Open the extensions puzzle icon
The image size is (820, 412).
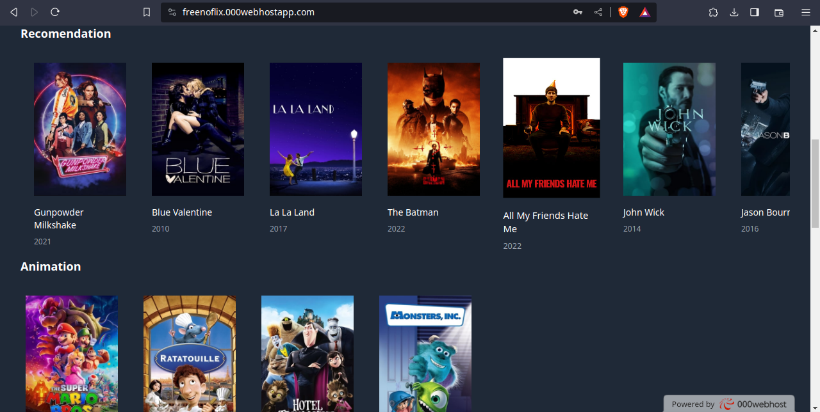click(714, 12)
